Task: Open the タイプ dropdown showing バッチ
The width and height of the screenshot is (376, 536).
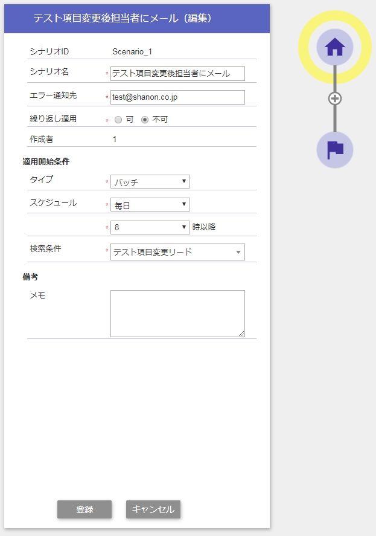Action: 150,181
